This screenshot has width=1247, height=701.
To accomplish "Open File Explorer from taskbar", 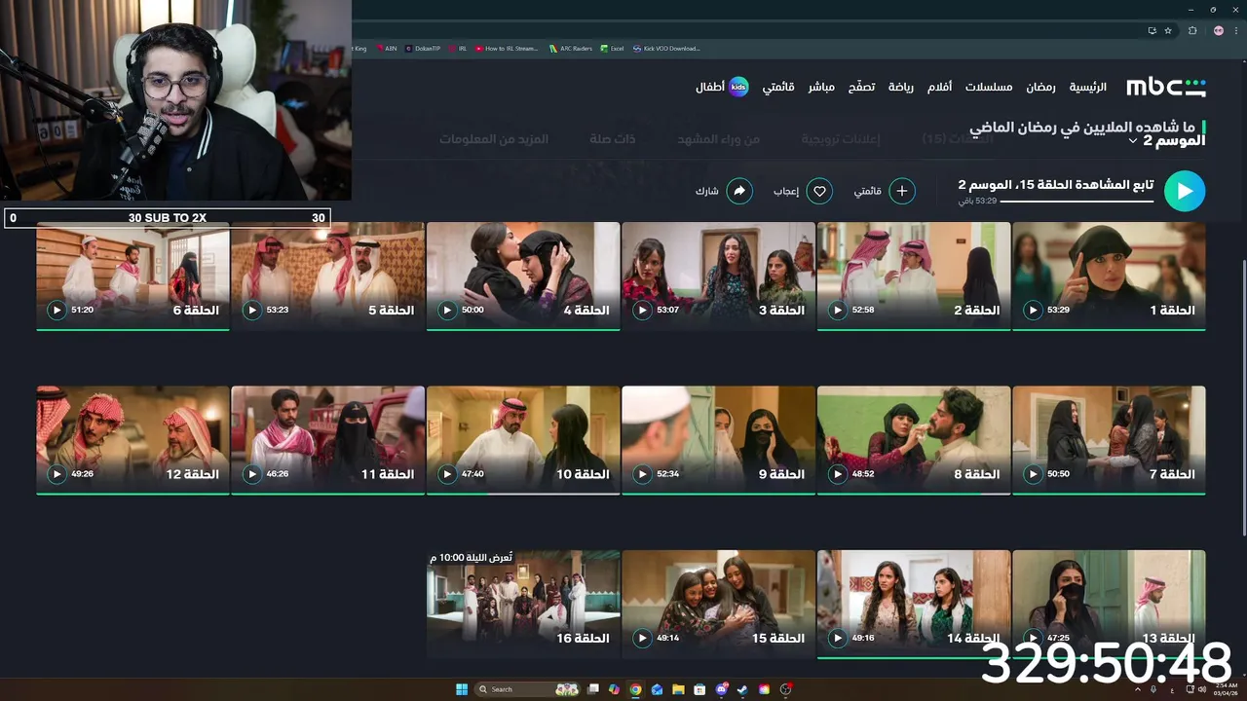I will [x=678, y=689].
